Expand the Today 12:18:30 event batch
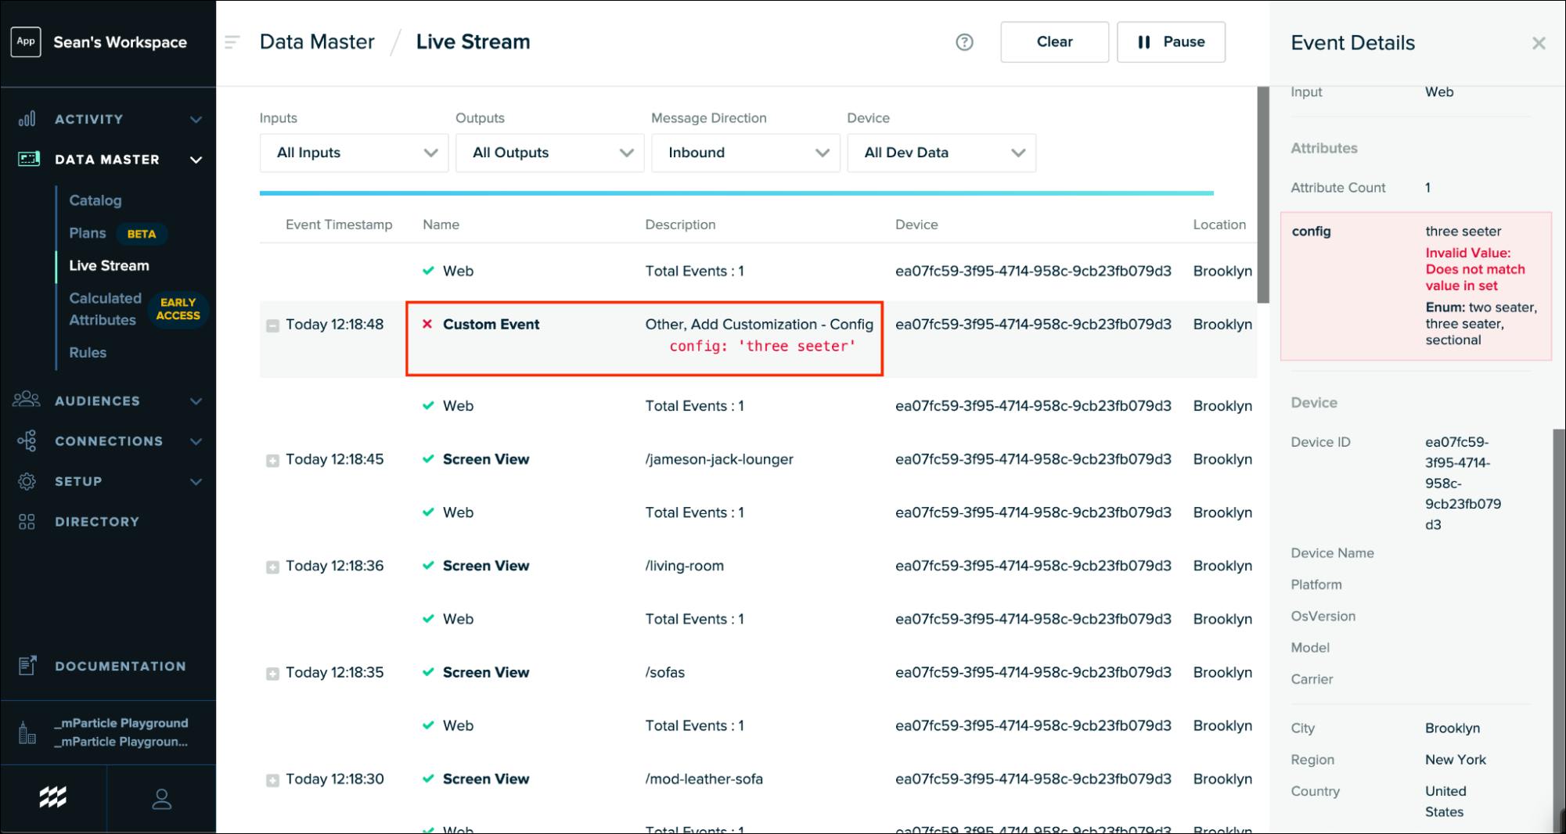Screen dimensions: 1566x834 [x=272, y=780]
